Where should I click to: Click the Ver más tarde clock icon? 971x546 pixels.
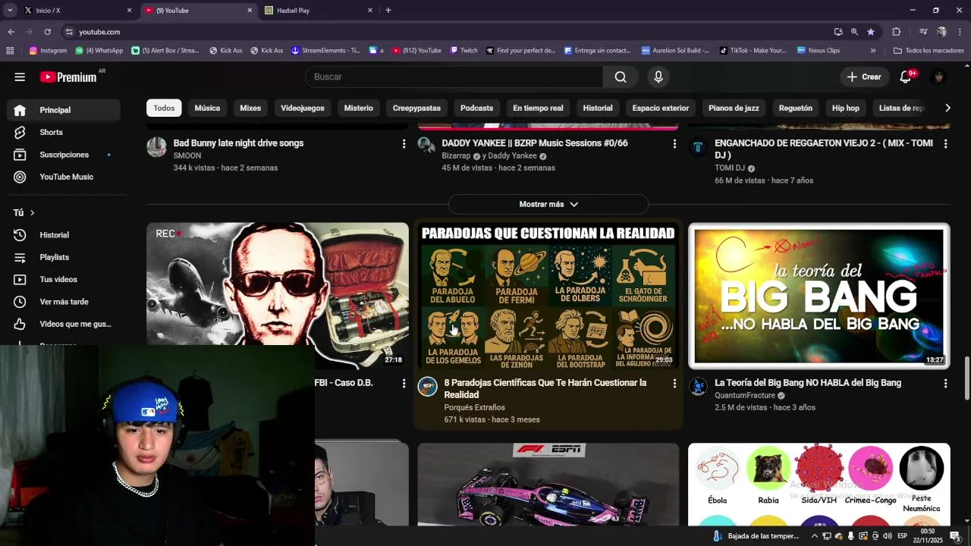[x=20, y=302]
